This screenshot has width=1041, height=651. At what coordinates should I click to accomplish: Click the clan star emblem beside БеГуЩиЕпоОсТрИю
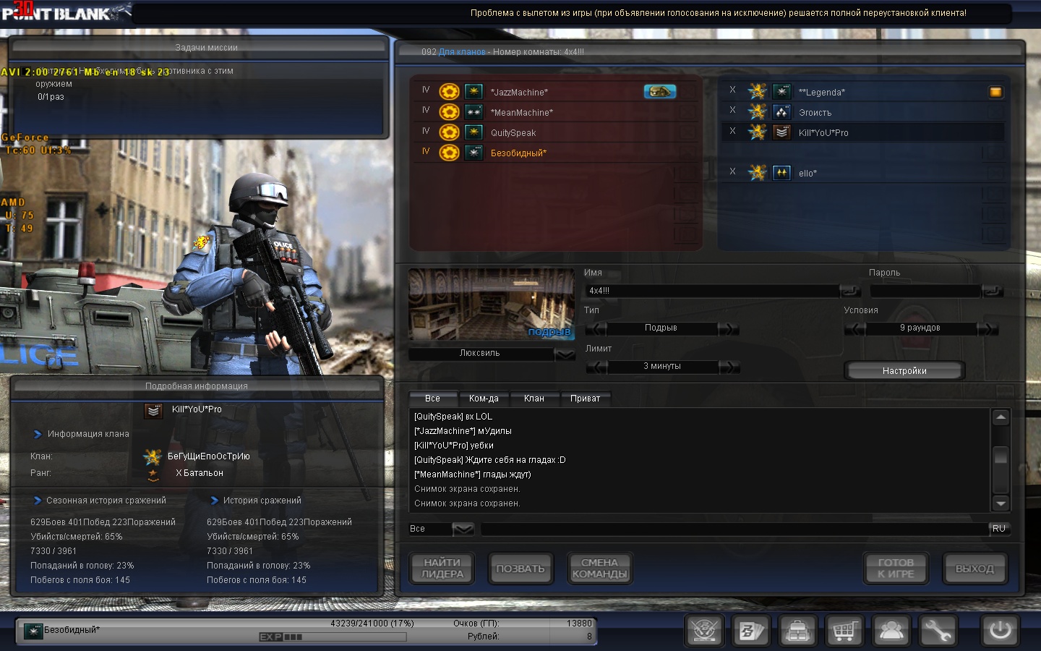153,456
